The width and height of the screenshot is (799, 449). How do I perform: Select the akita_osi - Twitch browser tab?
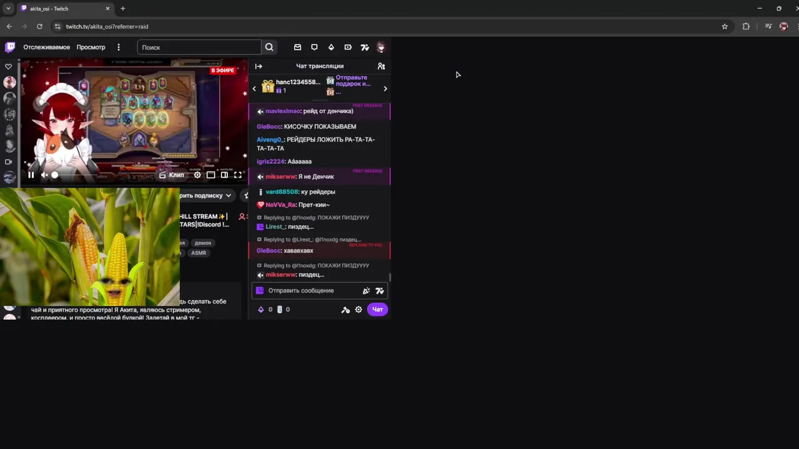(x=65, y=9)
